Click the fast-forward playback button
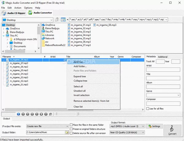184x141 pixels. [32, 114]
